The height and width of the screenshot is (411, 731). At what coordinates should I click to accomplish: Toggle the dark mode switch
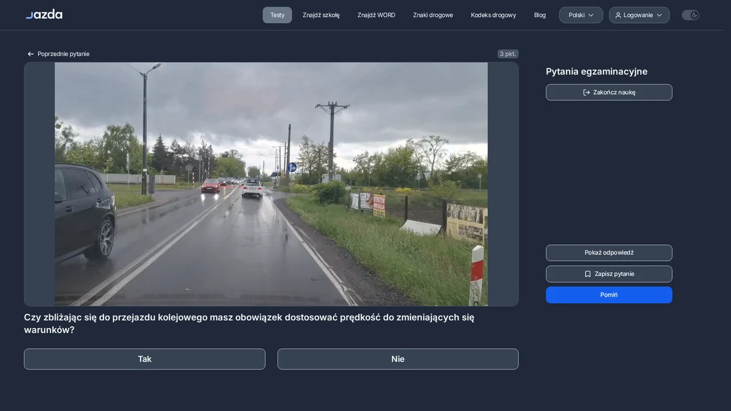pyautogui.click(x=690, y=15)
